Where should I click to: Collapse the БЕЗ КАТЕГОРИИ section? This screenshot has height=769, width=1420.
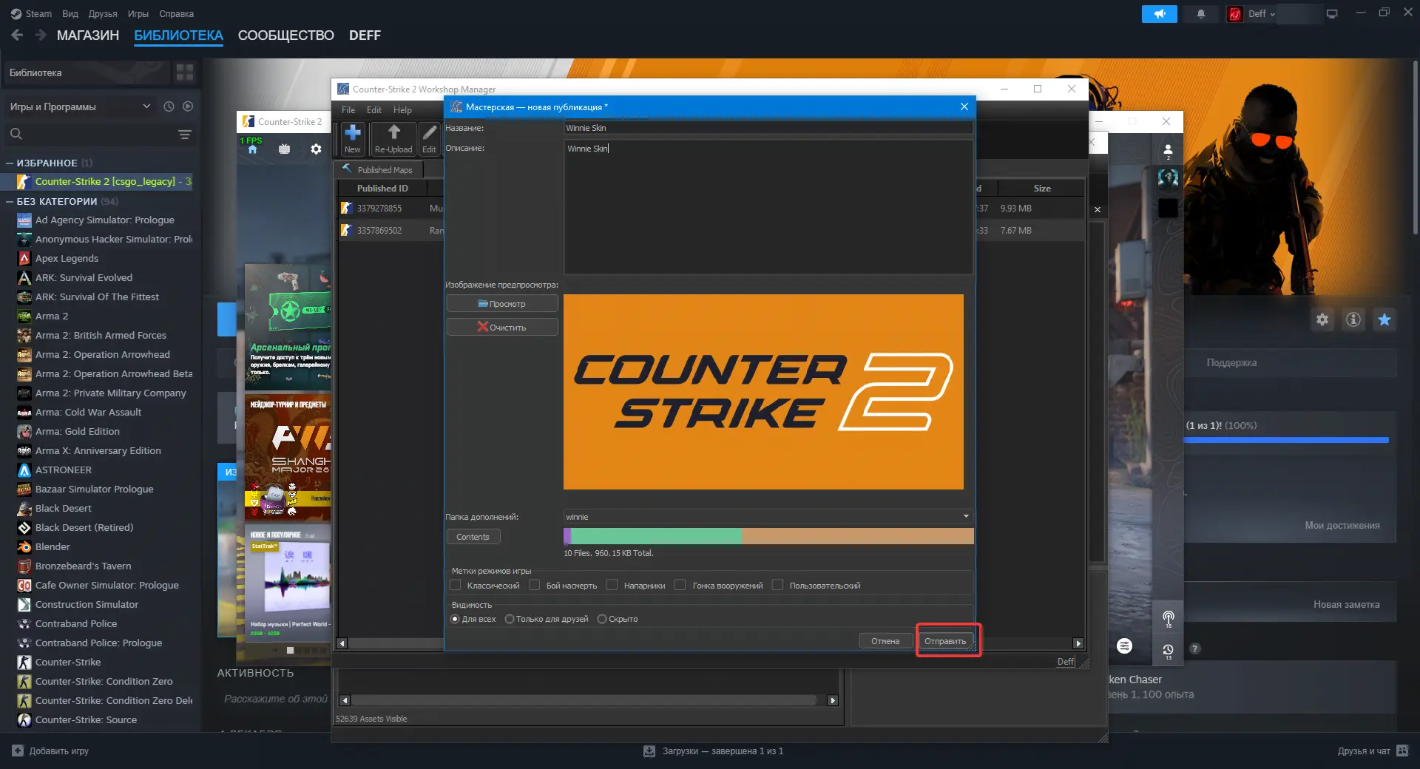pyautogui.click(x=10, y=201)
